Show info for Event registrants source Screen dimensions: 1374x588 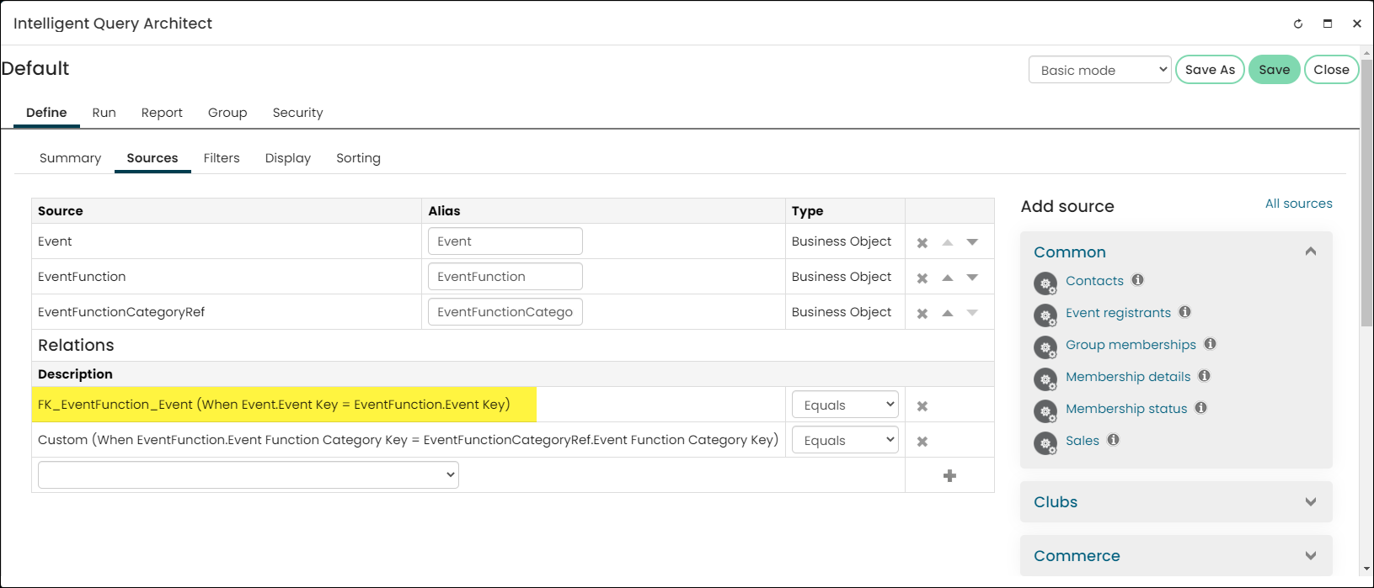[1185, 312]
